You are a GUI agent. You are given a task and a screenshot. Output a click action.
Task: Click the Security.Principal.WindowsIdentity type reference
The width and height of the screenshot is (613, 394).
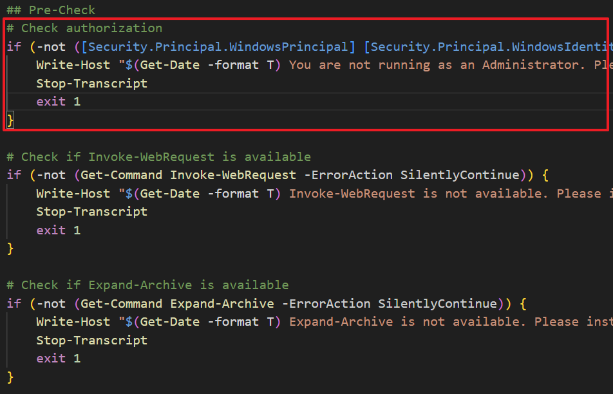(491, 46)
